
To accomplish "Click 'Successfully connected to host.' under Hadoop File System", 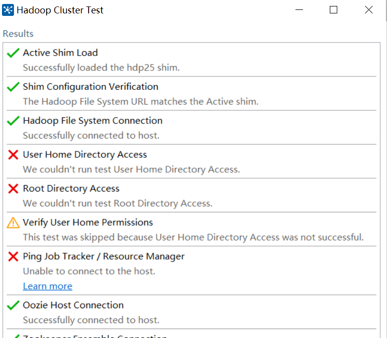I will [x=91, y=135].
